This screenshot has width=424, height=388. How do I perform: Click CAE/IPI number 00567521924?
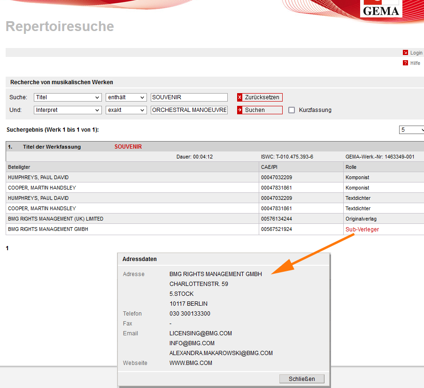click(x=277, y=229)
